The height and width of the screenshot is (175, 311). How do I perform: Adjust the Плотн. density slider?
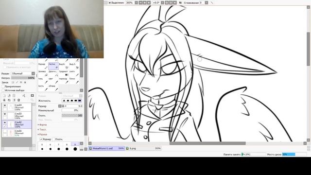[x=72, y=116]
